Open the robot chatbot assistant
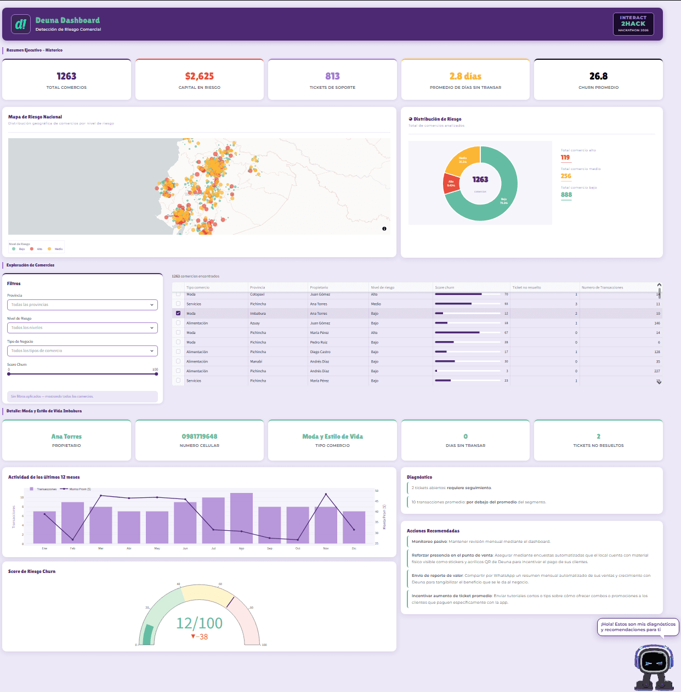Image resolution: width=681 pixels, height=692 pixels. [654, 666]
